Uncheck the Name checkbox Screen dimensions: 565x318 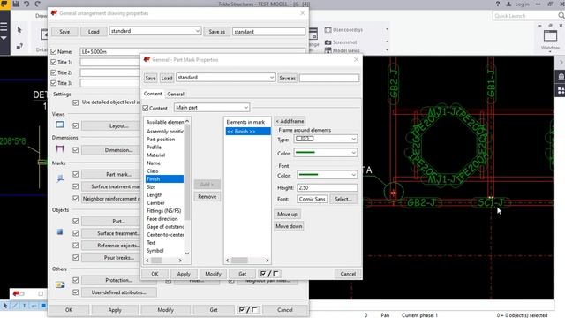tap(54, 51)
